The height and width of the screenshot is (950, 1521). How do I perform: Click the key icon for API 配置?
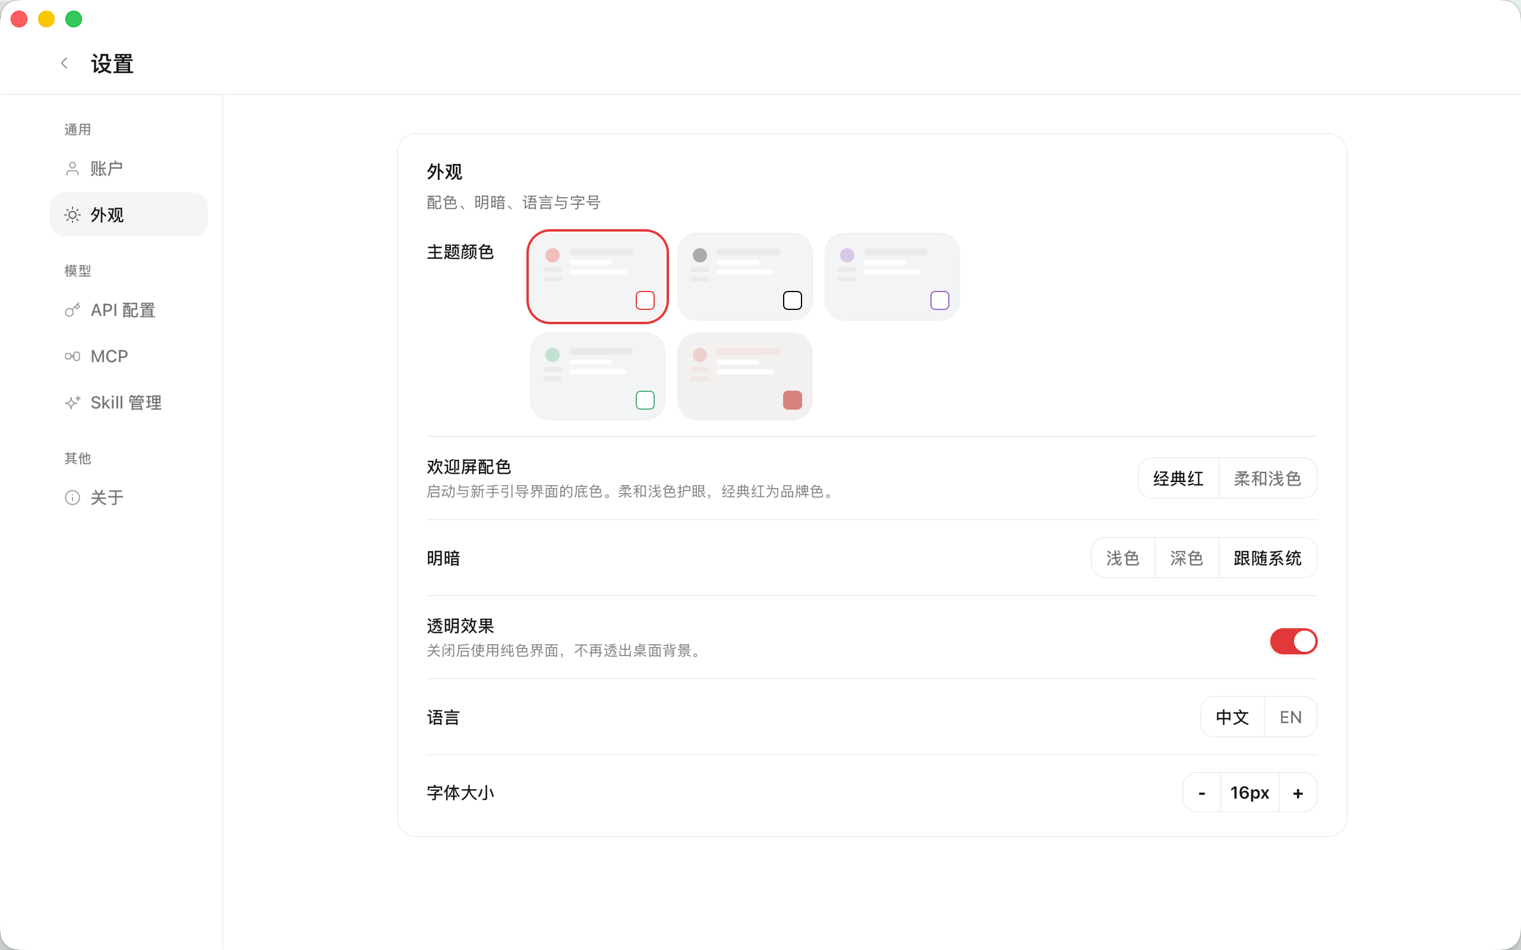click(72, 310)
